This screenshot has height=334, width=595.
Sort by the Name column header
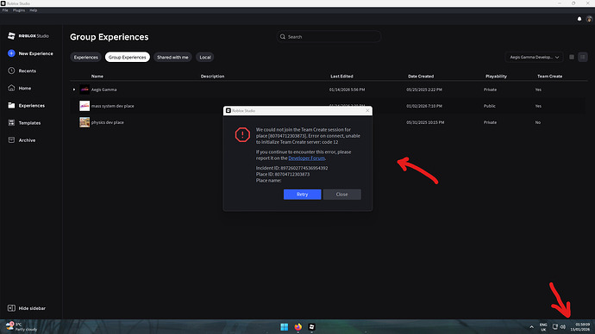(x=97, y=76)
